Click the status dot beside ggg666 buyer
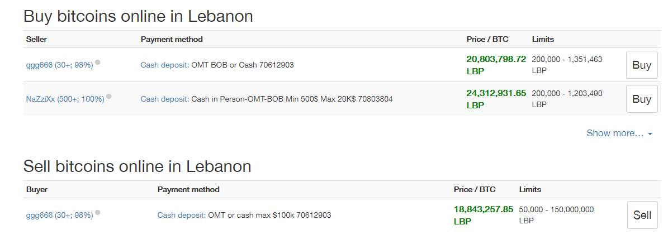Screen dimensions: 668x244 [x=98, y=212]
